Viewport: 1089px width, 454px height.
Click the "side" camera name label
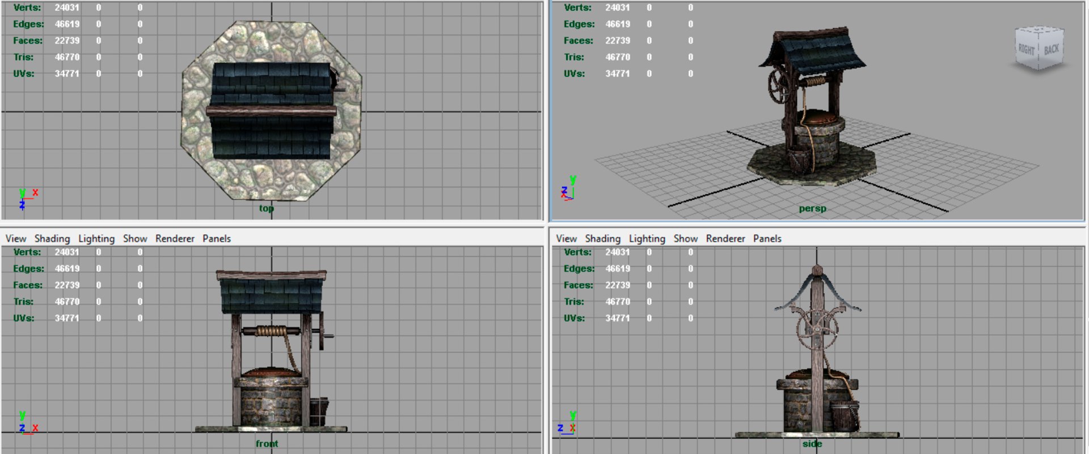[x=812, y=444]
